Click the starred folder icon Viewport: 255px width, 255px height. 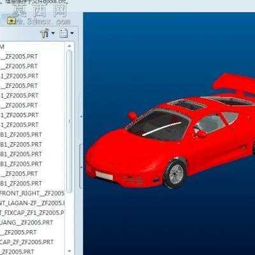[x=11, y=20]
